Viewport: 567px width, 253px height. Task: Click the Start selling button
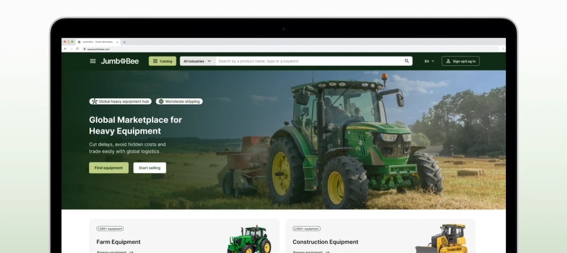150,168
